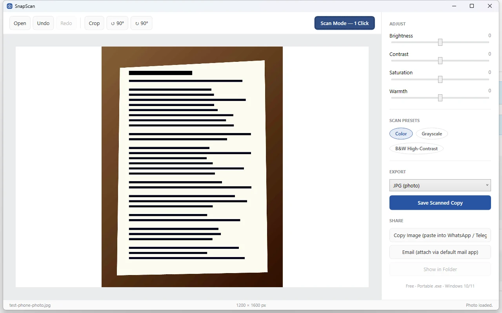This screenshot has width=502, height=313.
Task: Rotate the photo 90° counter-clockwise
Action: click(x=117, y=23)
